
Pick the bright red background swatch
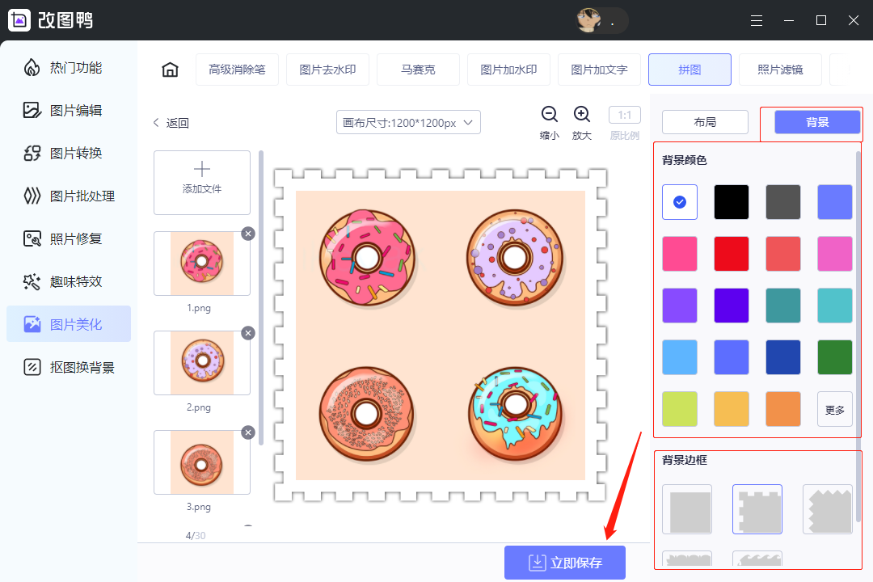731,254
